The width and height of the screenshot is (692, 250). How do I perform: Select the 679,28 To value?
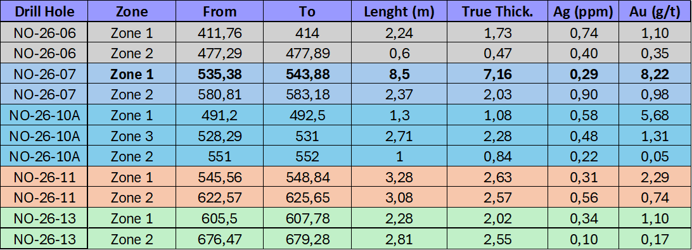point(307,239)
